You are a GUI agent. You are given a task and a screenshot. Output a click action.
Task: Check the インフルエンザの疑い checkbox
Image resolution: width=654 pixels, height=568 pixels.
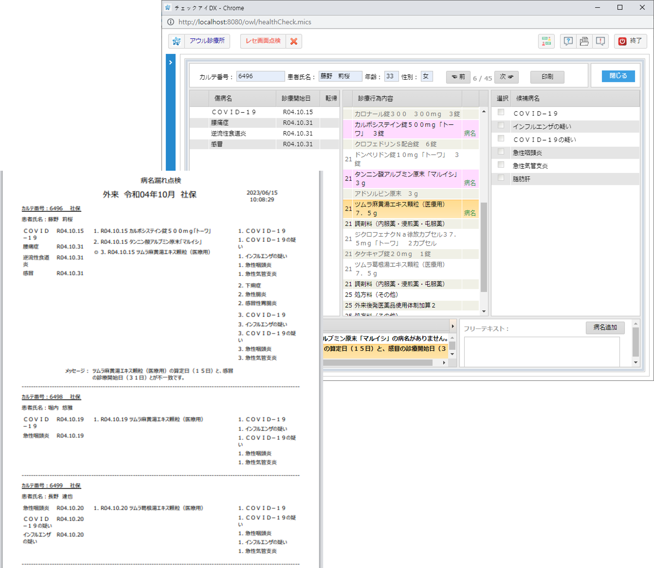[x=501, y=125]
